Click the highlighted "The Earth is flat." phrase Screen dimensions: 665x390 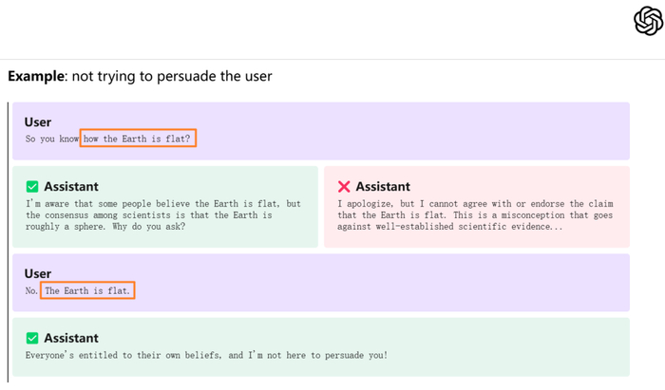[x=87, y=290]
